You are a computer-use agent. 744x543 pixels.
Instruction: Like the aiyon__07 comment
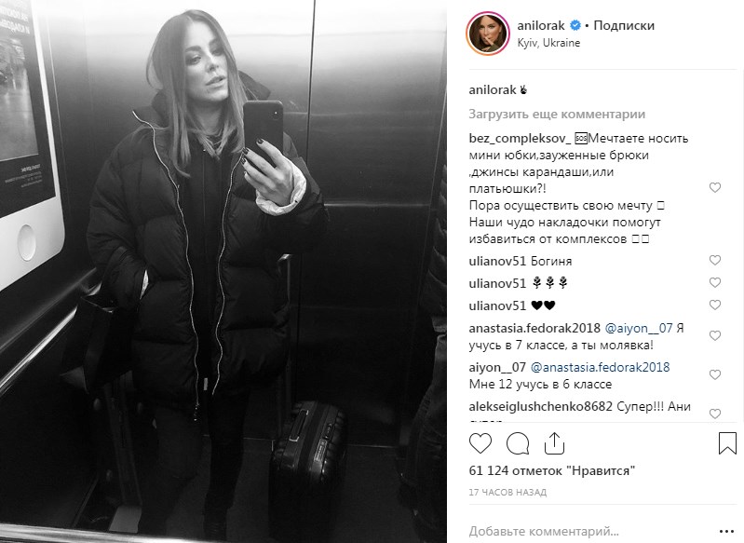(715, 375)
